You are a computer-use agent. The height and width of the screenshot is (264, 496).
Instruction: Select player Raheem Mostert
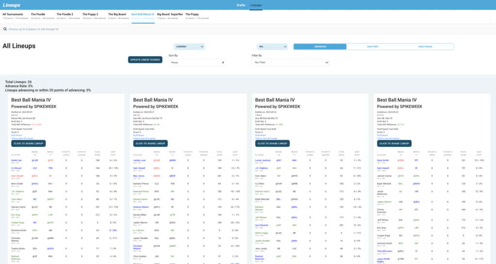coord(260,208)
